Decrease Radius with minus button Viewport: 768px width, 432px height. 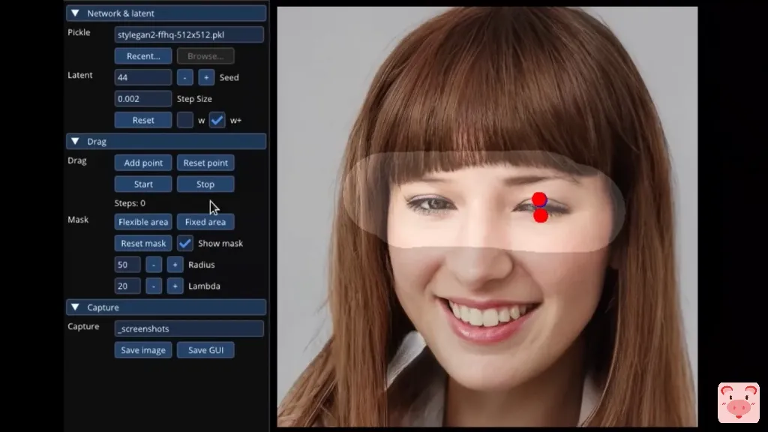coord(153,265)
